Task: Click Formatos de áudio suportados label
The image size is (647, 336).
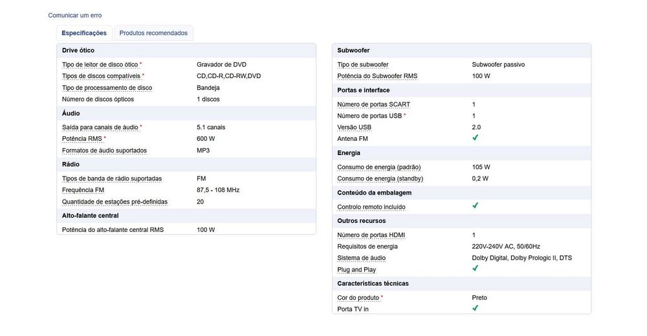Action: pyautogui.click(x=104, y=151)
